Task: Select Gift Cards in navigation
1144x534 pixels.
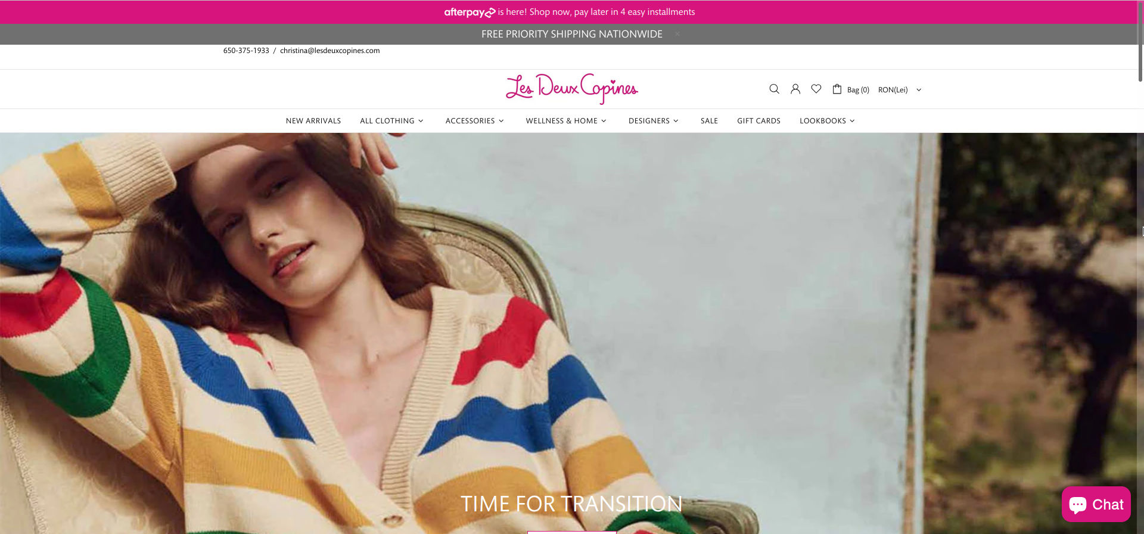Action: click(758, 121)
